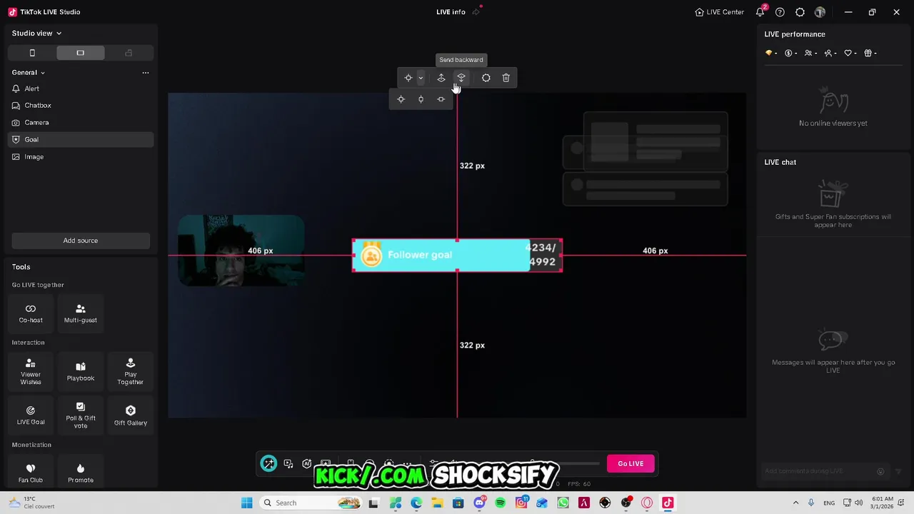Image resolution: width=914 pixels, height=514 pixels.
Task: Open source settings gear in floating toolbar
Action: click(x=486, y=78)
